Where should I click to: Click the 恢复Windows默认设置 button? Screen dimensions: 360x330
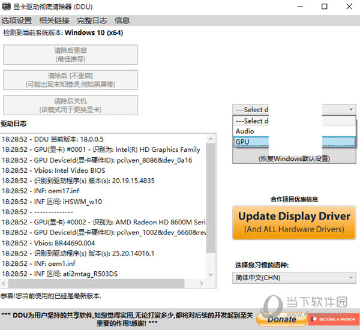click(x=295, y=158)
